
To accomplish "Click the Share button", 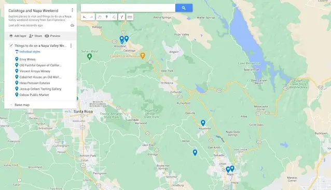I will pyautogui.click(x=35, y=36).
